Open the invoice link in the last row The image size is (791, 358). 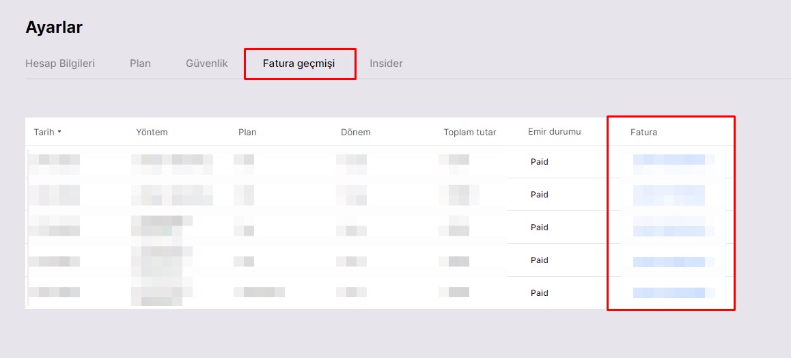pyautogui.click(x=669, y=292)
